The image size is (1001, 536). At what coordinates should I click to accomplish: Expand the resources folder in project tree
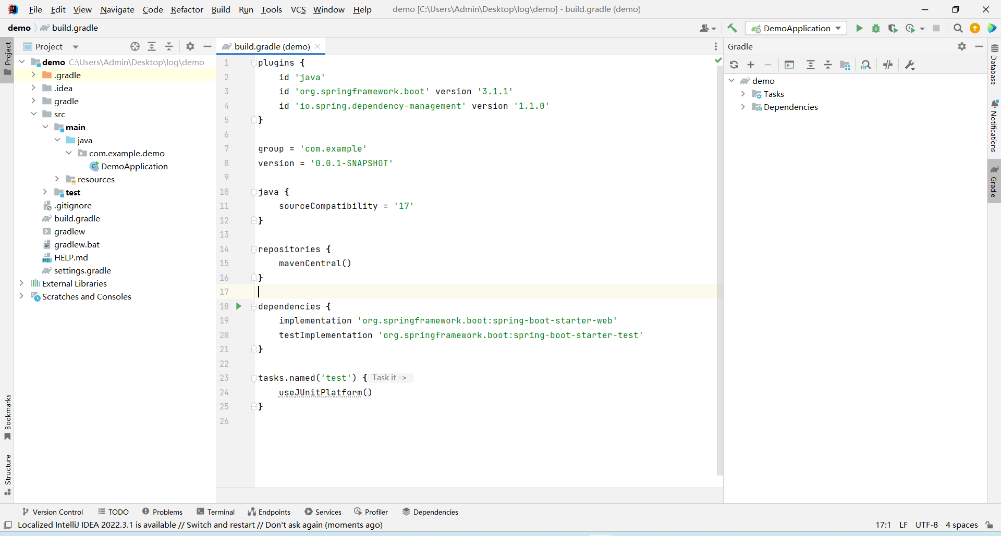click(x=57, y=179)
